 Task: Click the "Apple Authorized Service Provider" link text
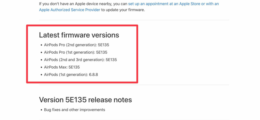70,10
